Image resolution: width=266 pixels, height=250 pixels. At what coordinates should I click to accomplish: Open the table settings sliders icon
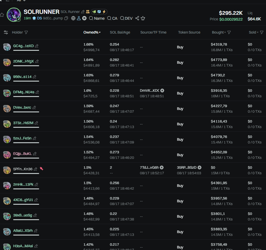(x=6, y=32)
